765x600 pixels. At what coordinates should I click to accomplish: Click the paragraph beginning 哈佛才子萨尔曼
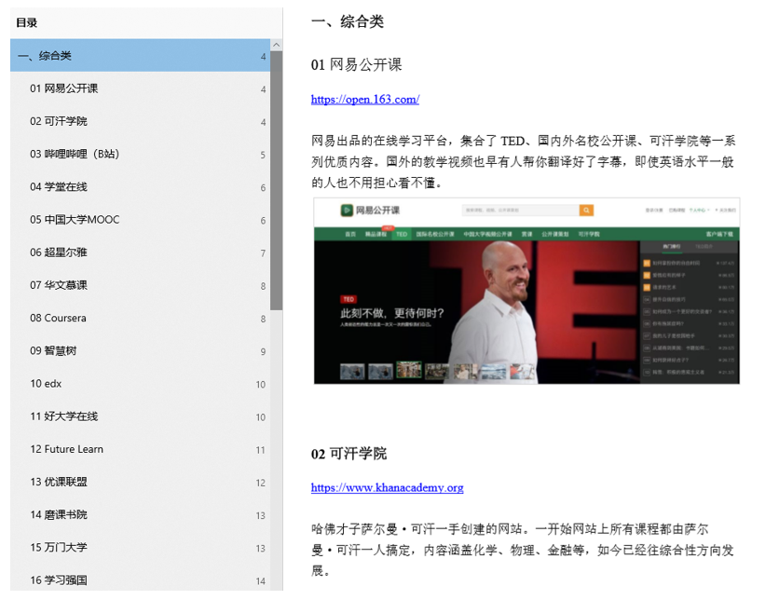tap(522, 550)
